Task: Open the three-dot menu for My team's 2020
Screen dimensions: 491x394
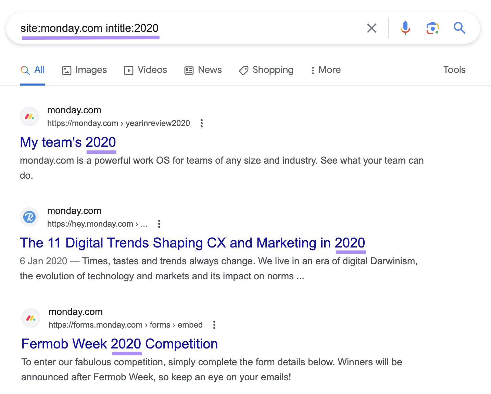Action: pyautogui.click(x=201, y=123)
